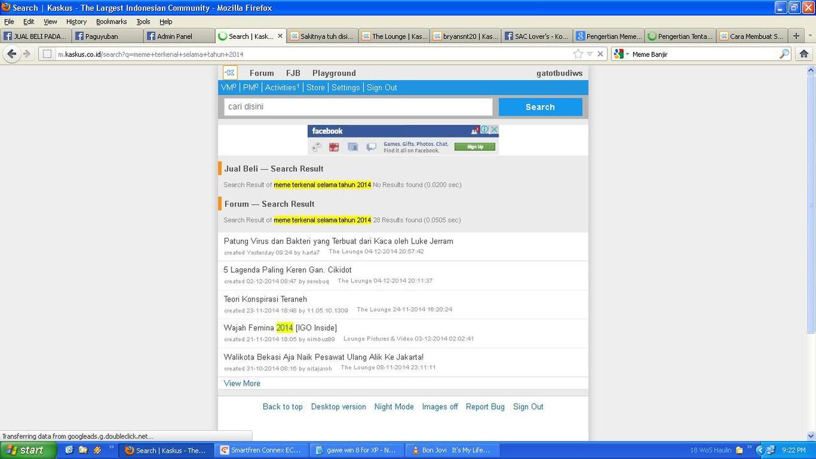Toggle Images off in the footer
The image size is (816, 459).
point(440,407)
